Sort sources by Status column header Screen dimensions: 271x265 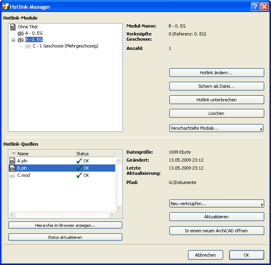(x=95, y=154)
